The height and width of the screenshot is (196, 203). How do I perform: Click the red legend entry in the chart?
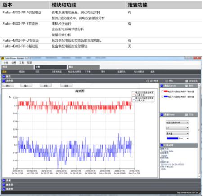click(x=143, y=94)
